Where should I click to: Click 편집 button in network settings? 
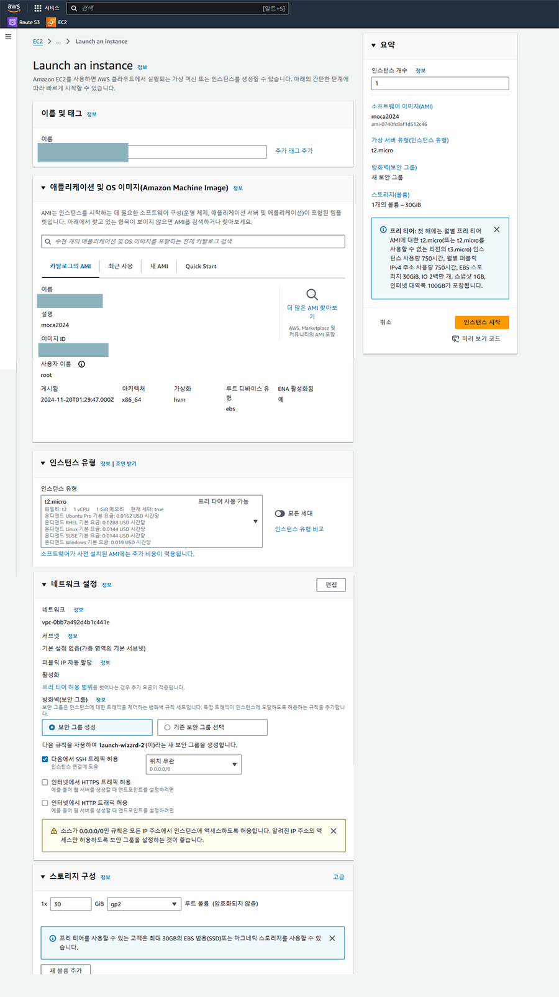tap(331, 585)
